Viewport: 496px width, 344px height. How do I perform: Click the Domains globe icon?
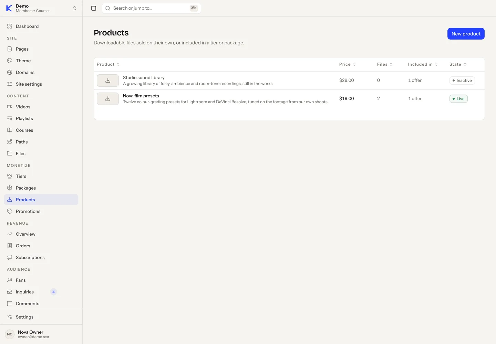(10, 72)
